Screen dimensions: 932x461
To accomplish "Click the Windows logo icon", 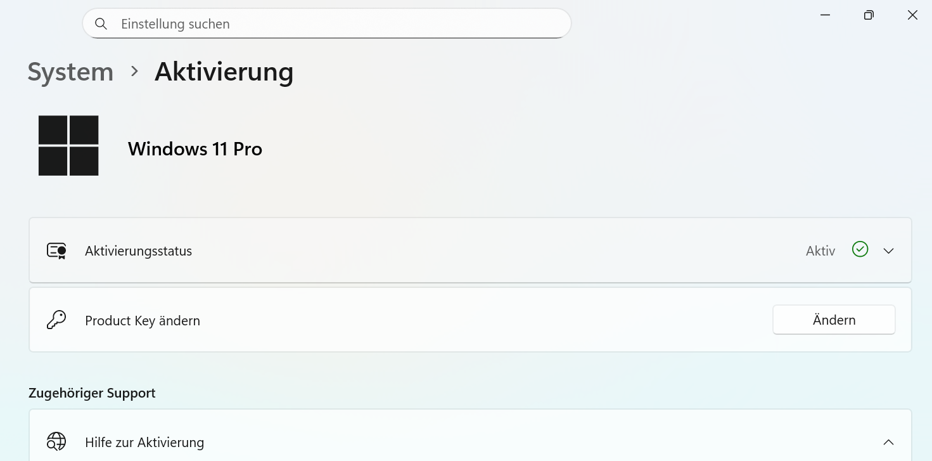I will pos(68,145).
